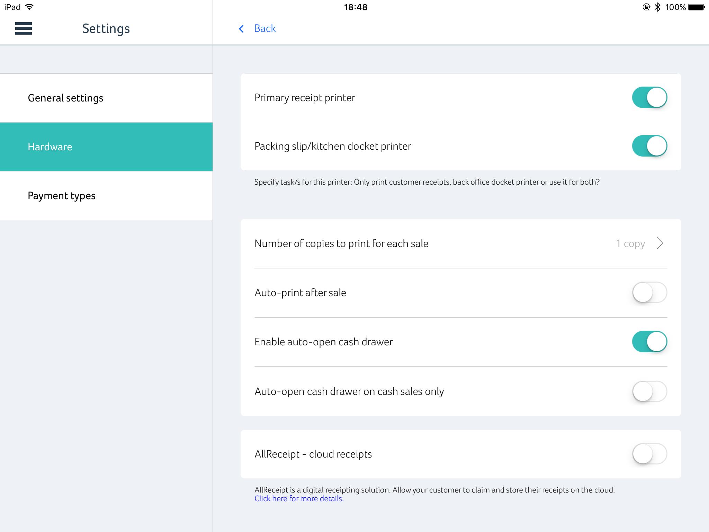This screenshot has width=709, height=532.
Task: Tap the Wi-Fi status icon
Action: point(30,7)
